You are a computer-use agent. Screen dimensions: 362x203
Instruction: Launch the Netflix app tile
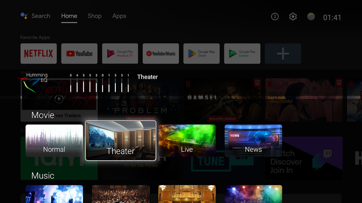click(39, 54)
